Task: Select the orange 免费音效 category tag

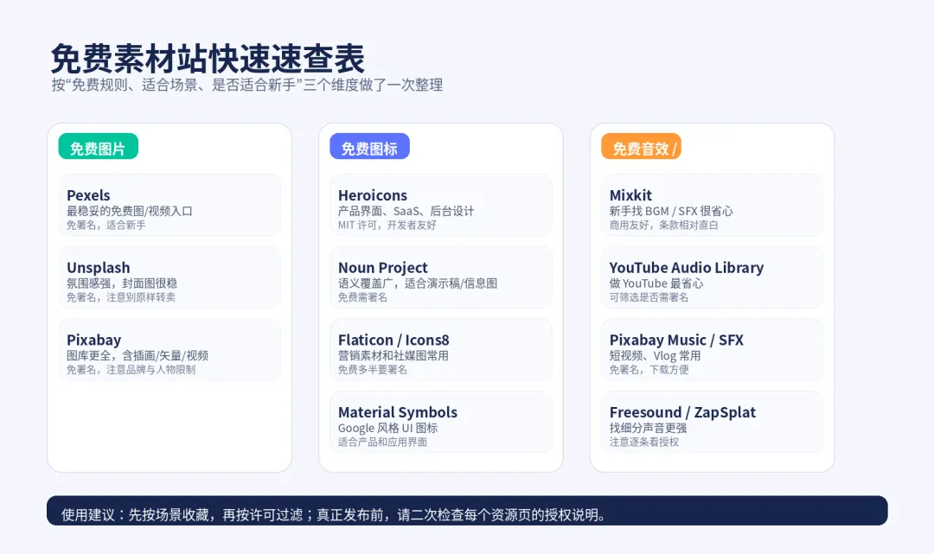Action: [641, 146]
